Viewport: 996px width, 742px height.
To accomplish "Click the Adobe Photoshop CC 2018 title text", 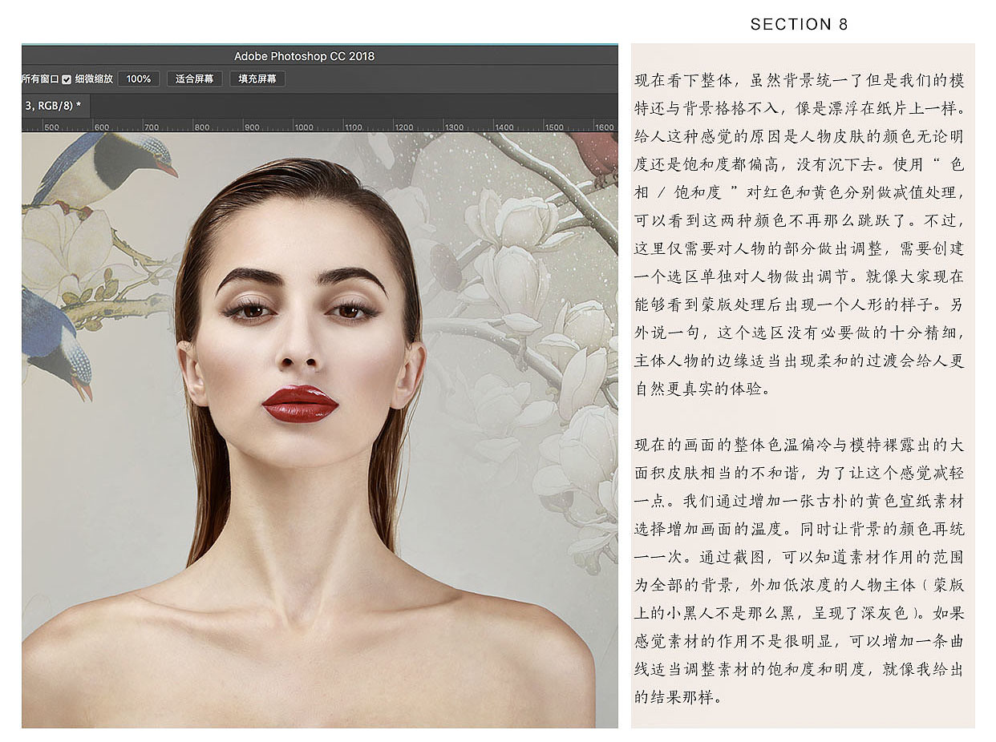I will (x=304, y=56).
